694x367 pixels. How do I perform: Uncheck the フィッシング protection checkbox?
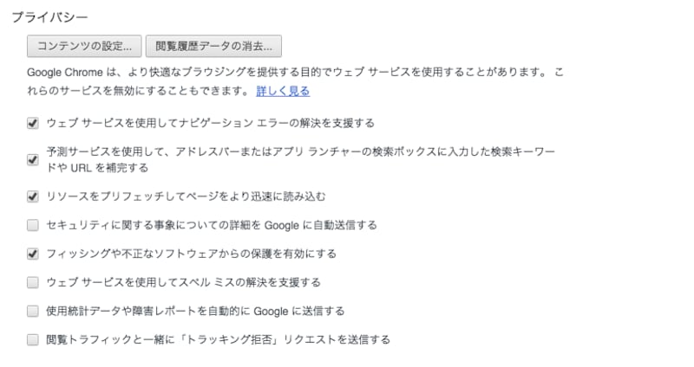click(x=33, y=254)
